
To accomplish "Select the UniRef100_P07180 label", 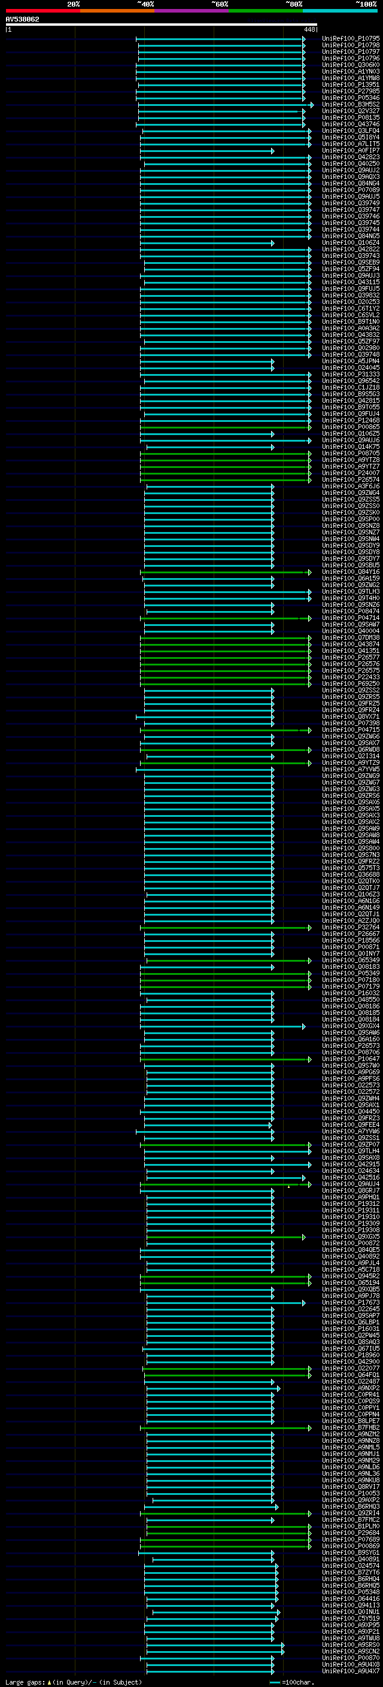I will coord(351,980).
